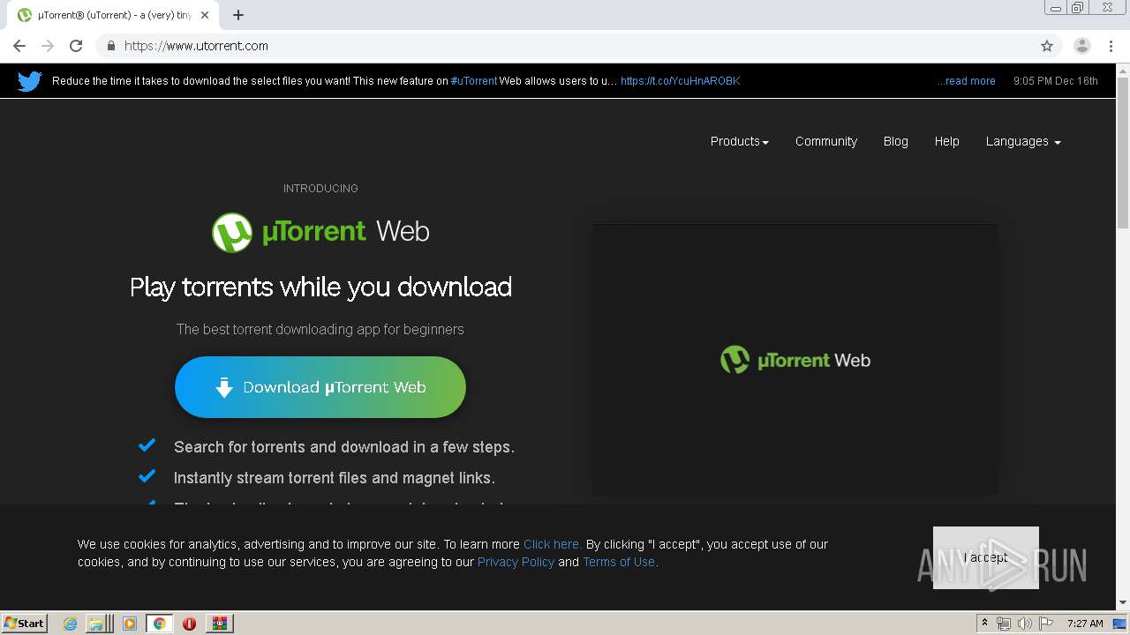
Task: Click the page vertical scrollbar thumb
Action: coord(1122,153)
